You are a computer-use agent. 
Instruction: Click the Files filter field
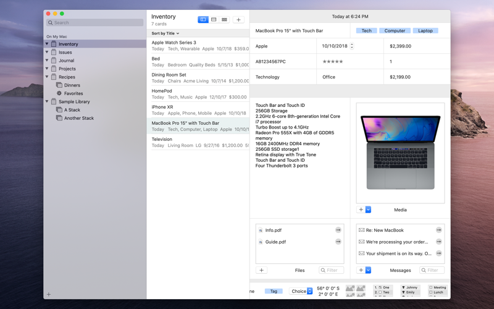tap(331, 270)
